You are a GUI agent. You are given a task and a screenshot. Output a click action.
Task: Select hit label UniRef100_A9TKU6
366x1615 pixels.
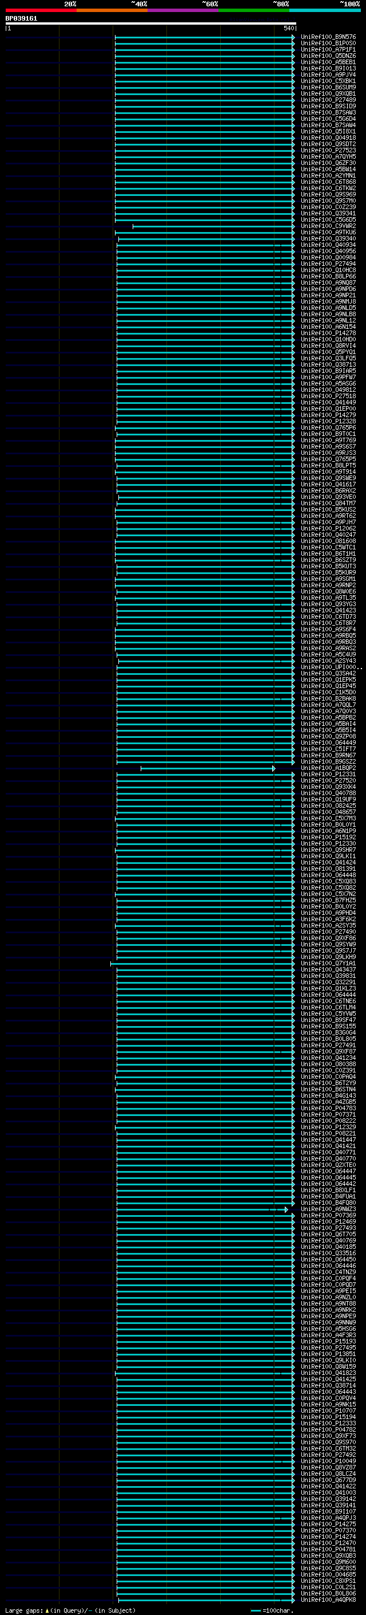328,232
